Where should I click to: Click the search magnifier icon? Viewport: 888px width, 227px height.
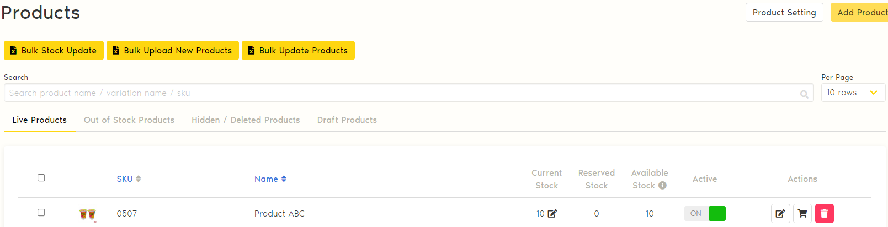(804, 94)
